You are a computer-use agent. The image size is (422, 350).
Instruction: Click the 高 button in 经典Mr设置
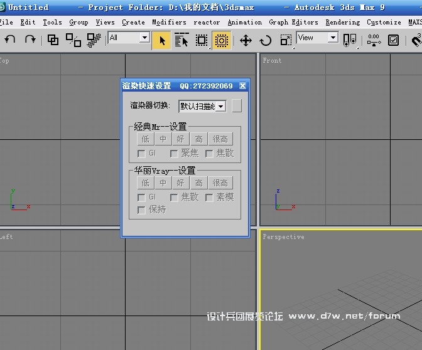pyautogui.click(x=199, y=139)
